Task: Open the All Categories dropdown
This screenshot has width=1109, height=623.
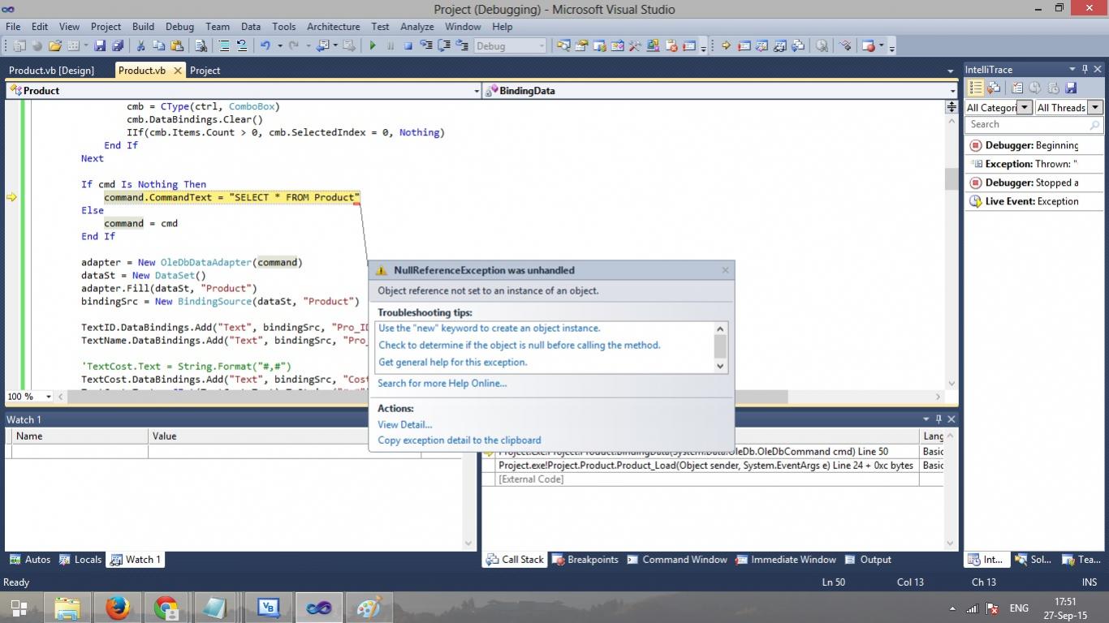Action: tap(1024, 108)
